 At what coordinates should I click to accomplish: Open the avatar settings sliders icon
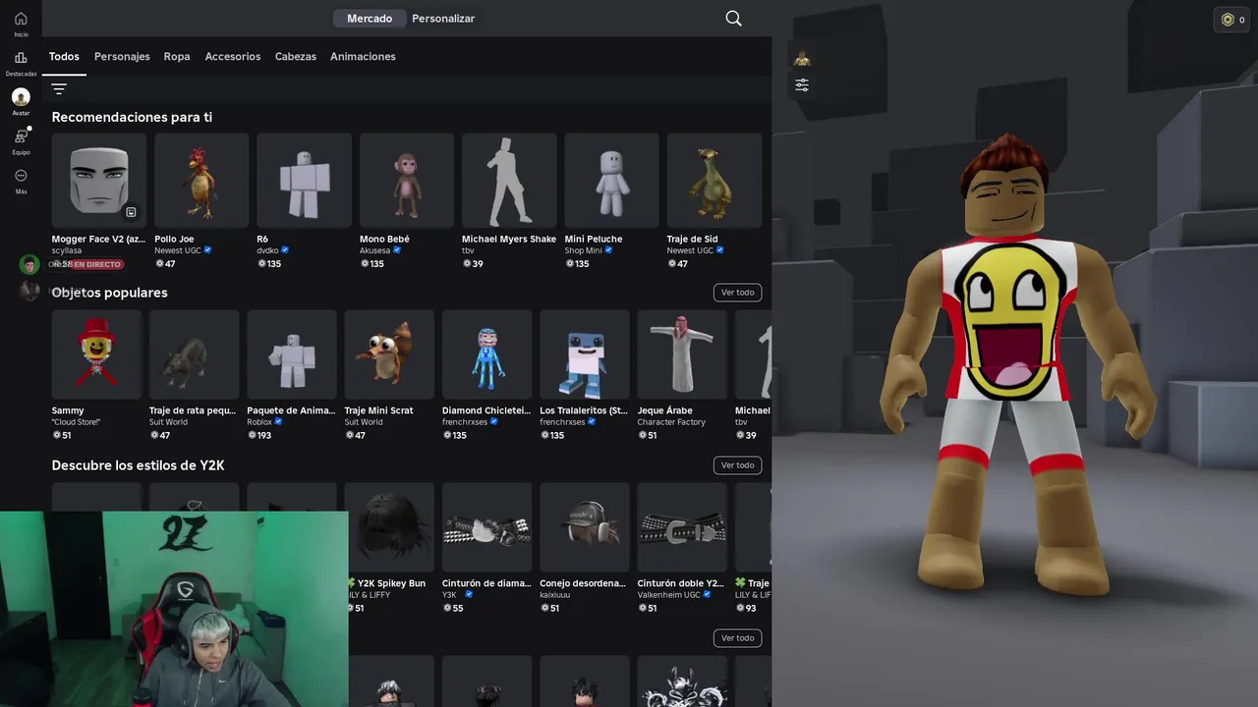802,85
